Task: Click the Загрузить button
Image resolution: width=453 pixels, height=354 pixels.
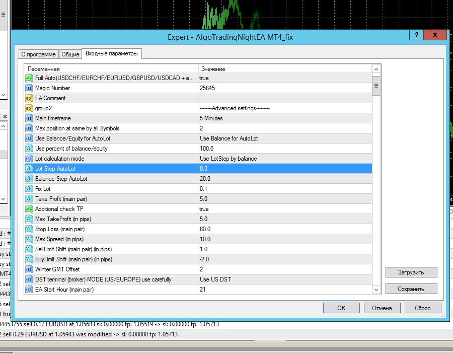Action: pos(411,272)
